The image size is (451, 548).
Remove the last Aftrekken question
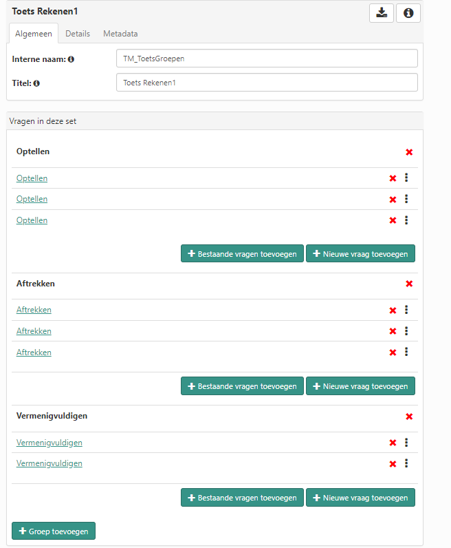coord(393,352)
